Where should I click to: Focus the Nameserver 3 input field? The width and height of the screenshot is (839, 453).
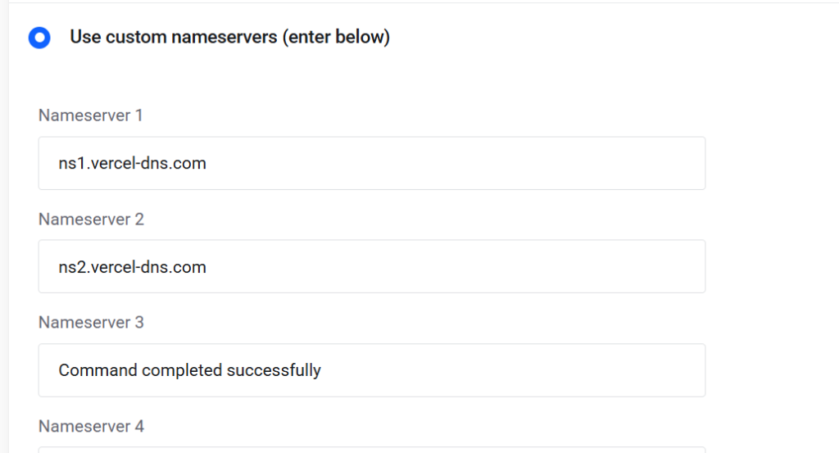pyautogui.click(x=371, y=370)
